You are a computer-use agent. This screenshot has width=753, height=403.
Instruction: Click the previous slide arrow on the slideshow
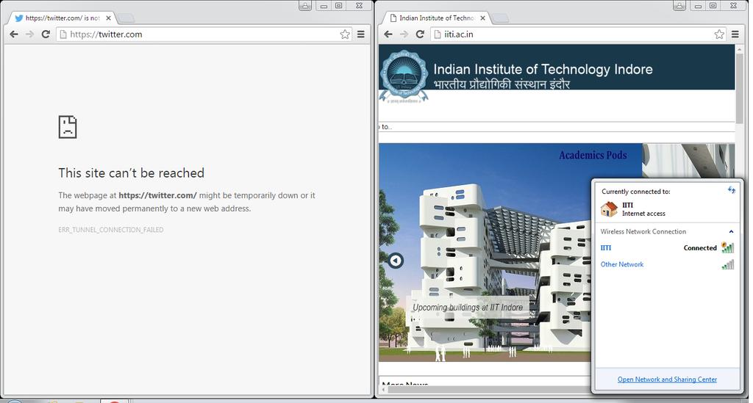pos(396,260)
